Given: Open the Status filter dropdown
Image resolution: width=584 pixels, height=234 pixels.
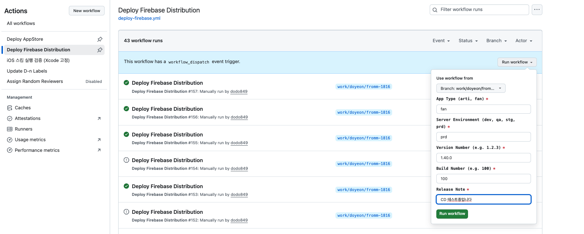Looking at the screenshot, I should coord(468,41).
